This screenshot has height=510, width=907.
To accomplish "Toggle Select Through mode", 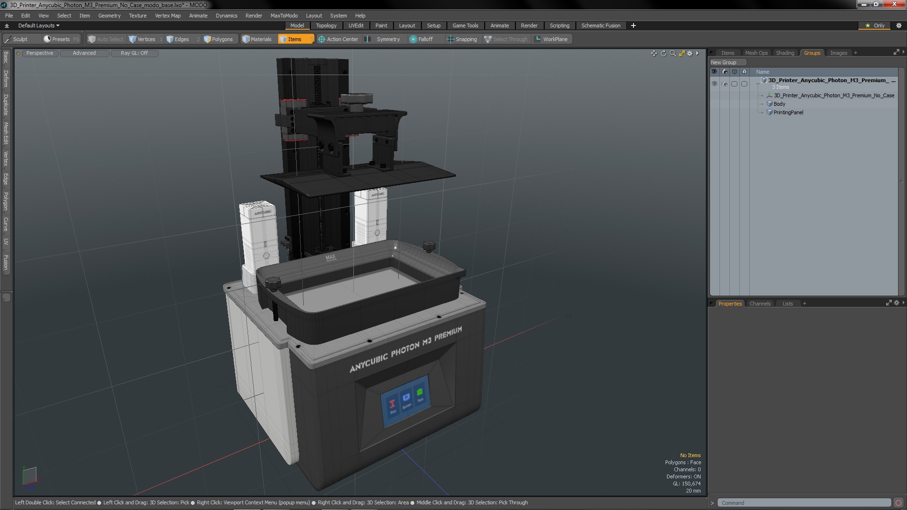I will click(x=506, y=39).
